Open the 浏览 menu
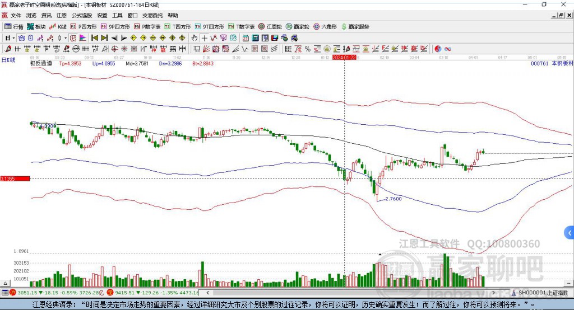Image resolution: width=574 pixels, height=310 pixels. pos(31,15)
